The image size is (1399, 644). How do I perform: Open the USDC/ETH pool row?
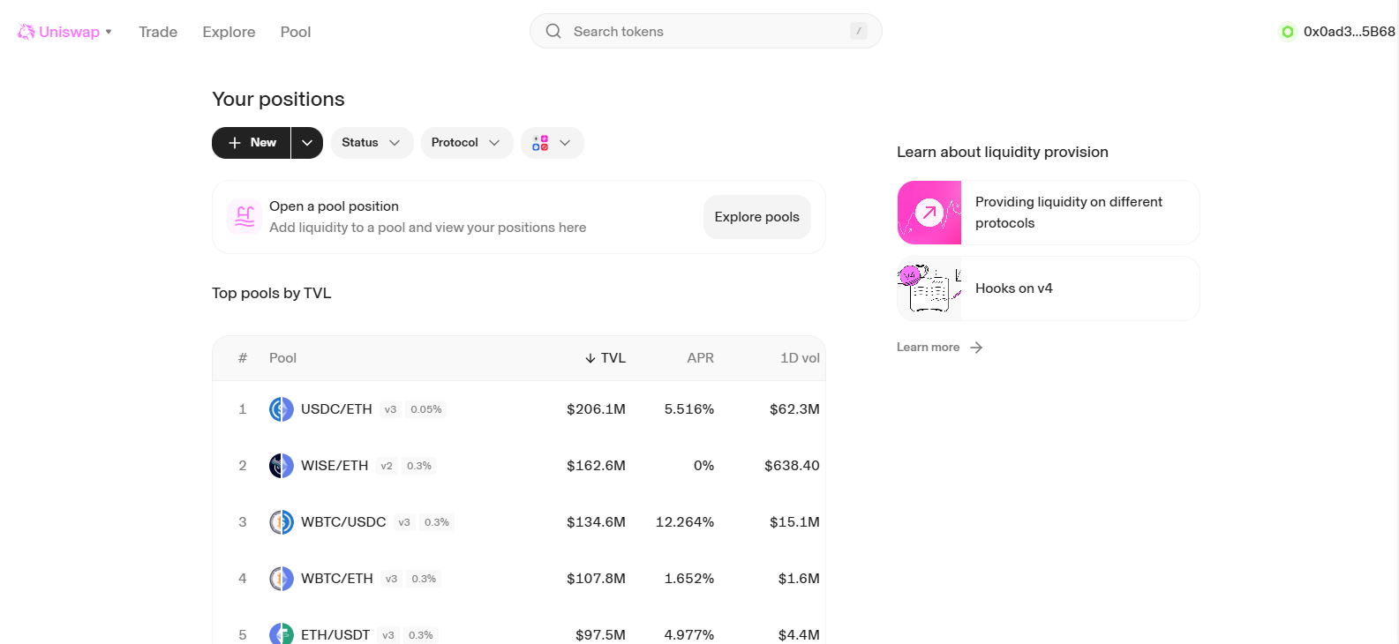pyautogui.click(x=519, y=409)
